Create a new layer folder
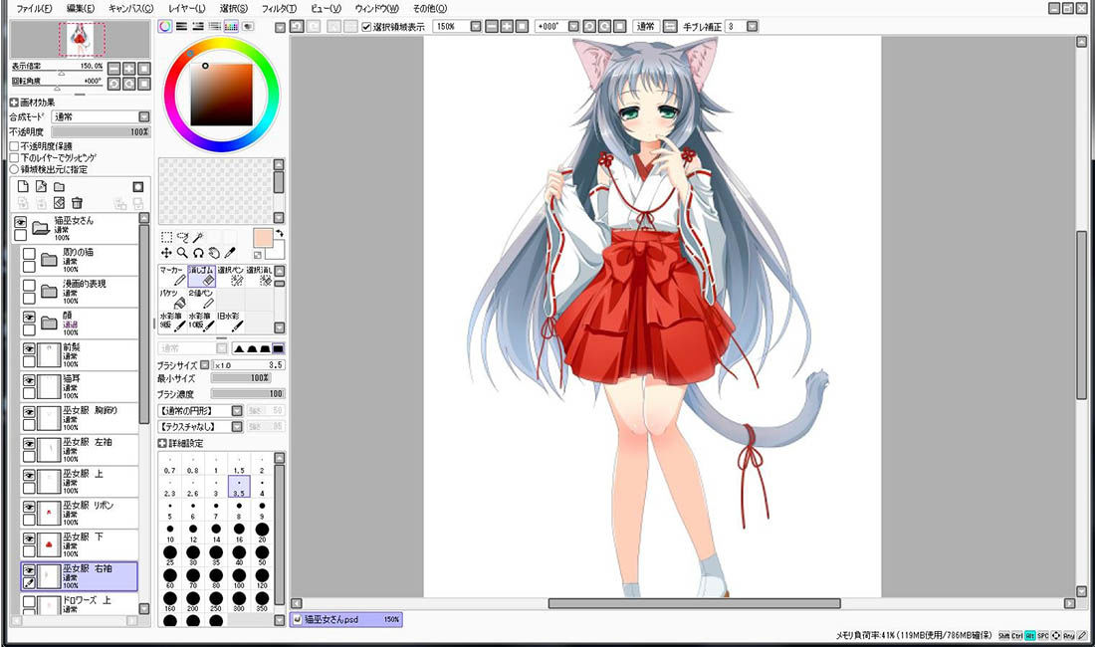Image resolution: width=1095 pixels, height=647 pixels. pos(60,186)
